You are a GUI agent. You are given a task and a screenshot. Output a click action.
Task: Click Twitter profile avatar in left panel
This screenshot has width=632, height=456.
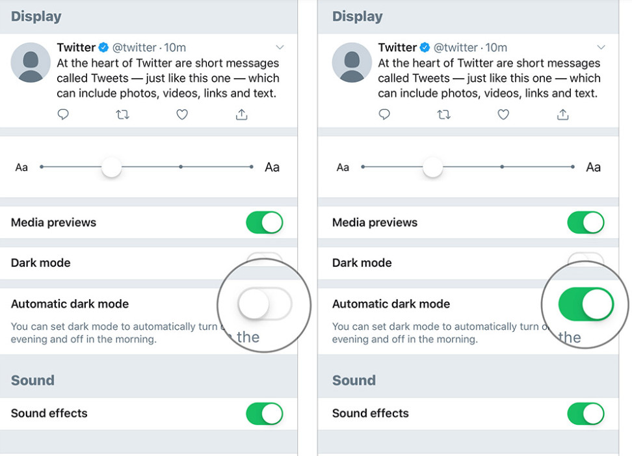click(31, 62)
